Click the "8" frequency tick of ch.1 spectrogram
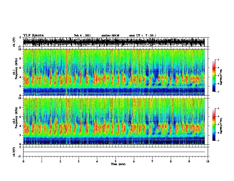 coord(21,59)
